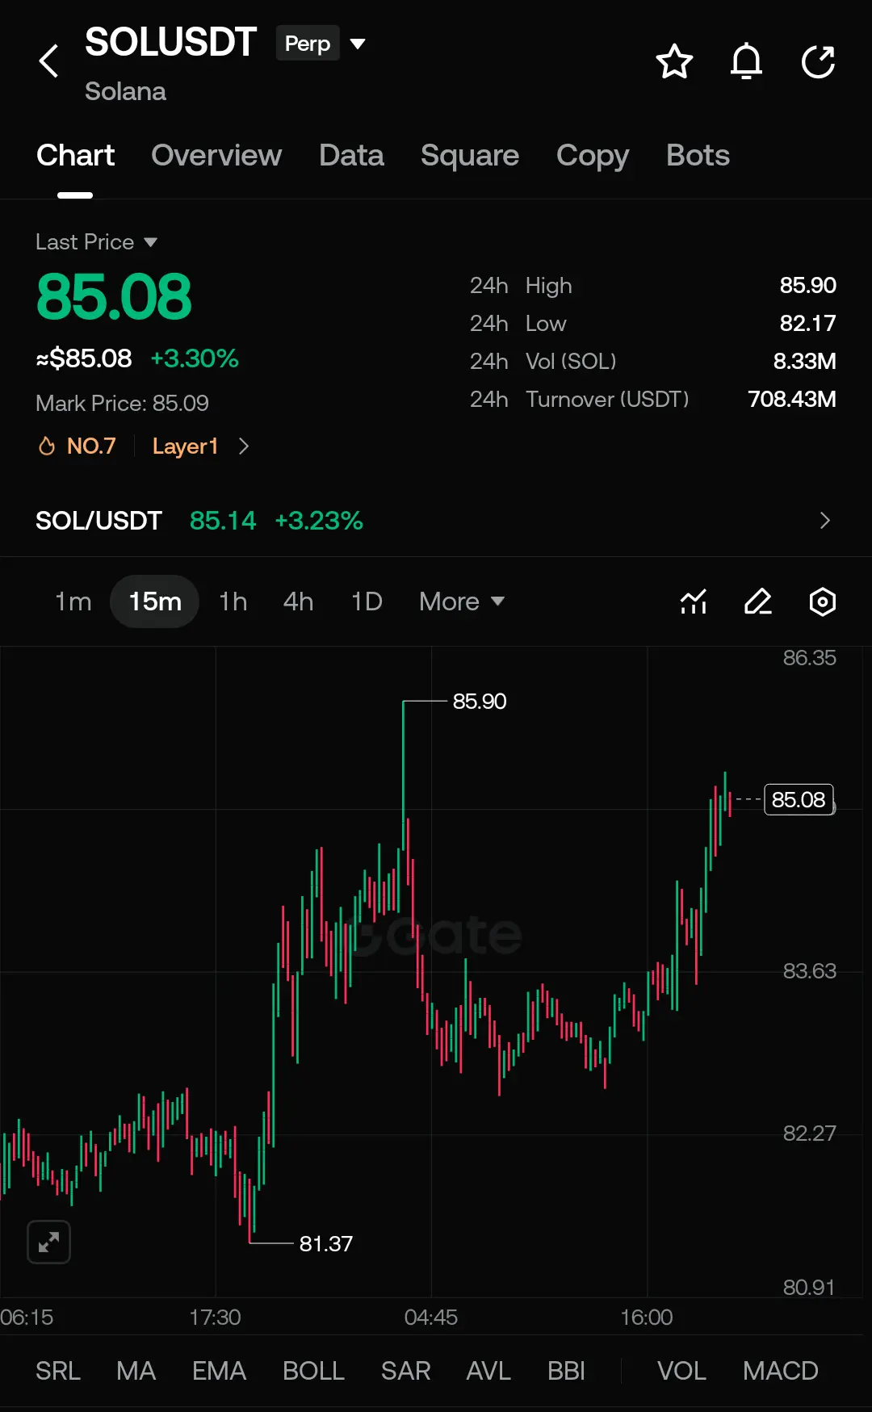Toggle the BBI indicator
Screen dimensions: 872x1412
coord(566,1371)
